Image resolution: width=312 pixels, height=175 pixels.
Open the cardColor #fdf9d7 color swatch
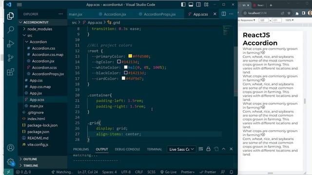coord(123,78)
